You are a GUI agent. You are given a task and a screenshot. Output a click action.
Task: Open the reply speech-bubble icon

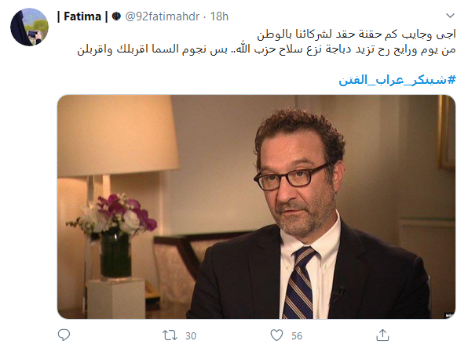coord(64,335)
